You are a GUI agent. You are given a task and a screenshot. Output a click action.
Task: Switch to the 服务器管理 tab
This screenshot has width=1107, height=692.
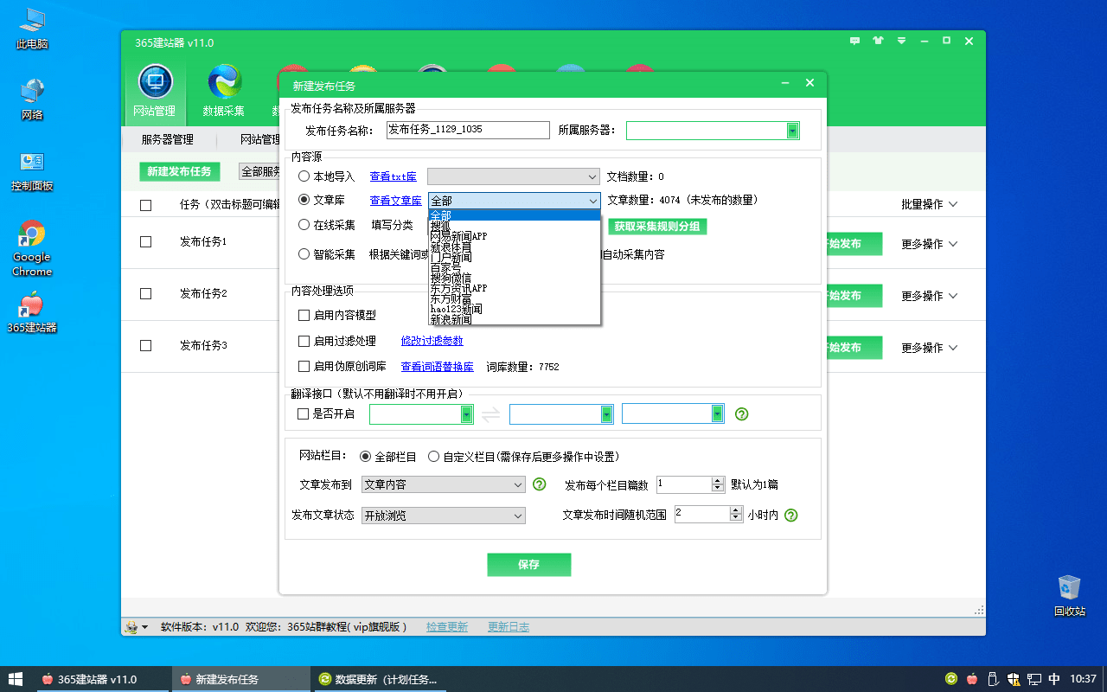point(167,139)
